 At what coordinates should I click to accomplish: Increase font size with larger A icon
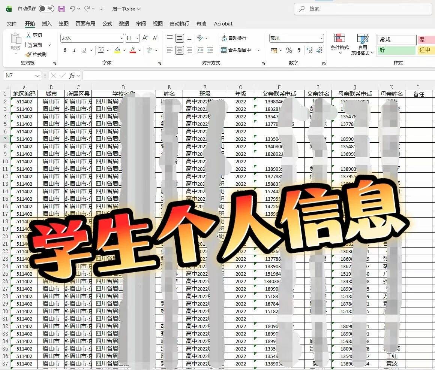[145, 38]
